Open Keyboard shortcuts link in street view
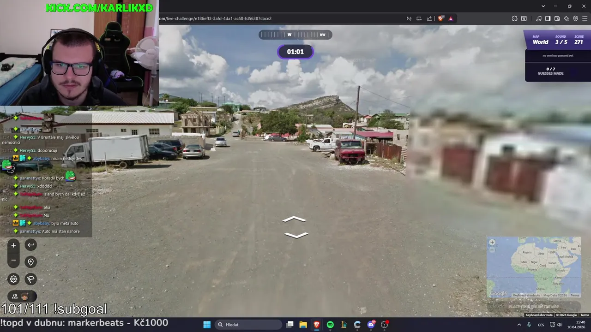The height and width of the screenshot is (332, 591). [x=539, y=315]
